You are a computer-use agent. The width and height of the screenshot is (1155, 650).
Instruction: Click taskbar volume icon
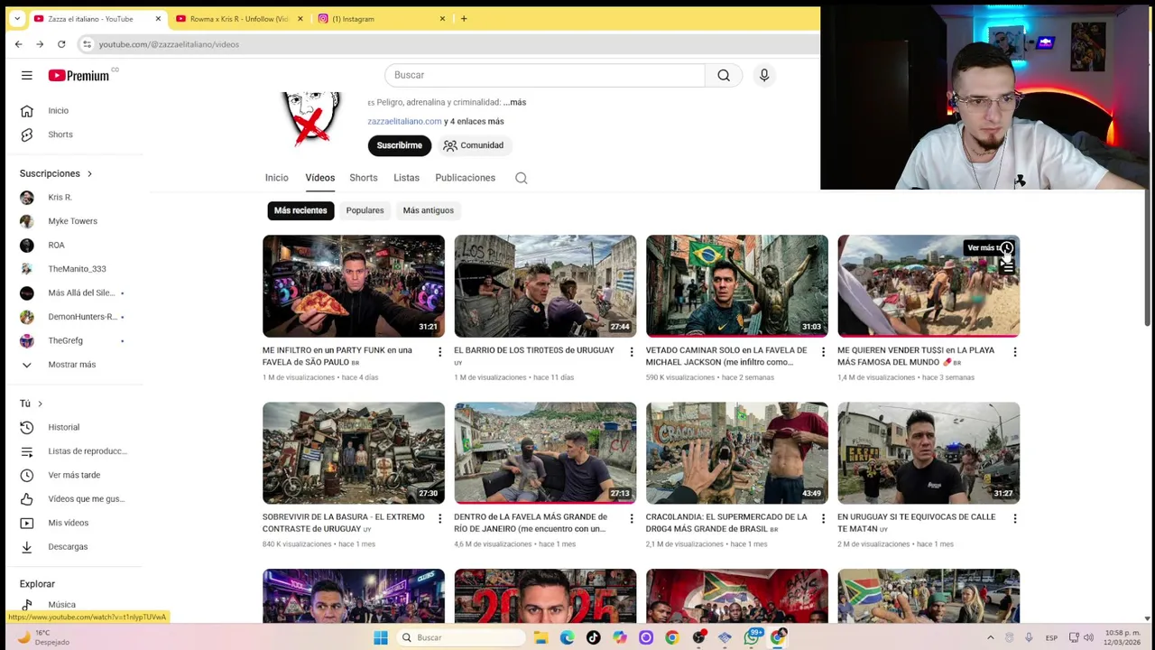[x=1088, y=637]
